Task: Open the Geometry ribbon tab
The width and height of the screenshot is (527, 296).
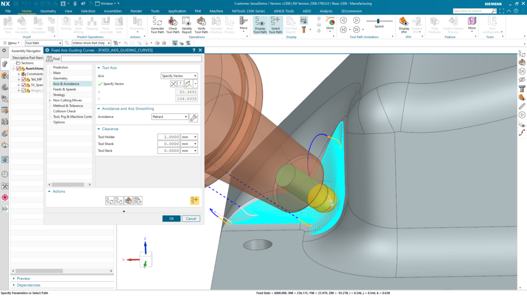Action: tap(48, 11)
